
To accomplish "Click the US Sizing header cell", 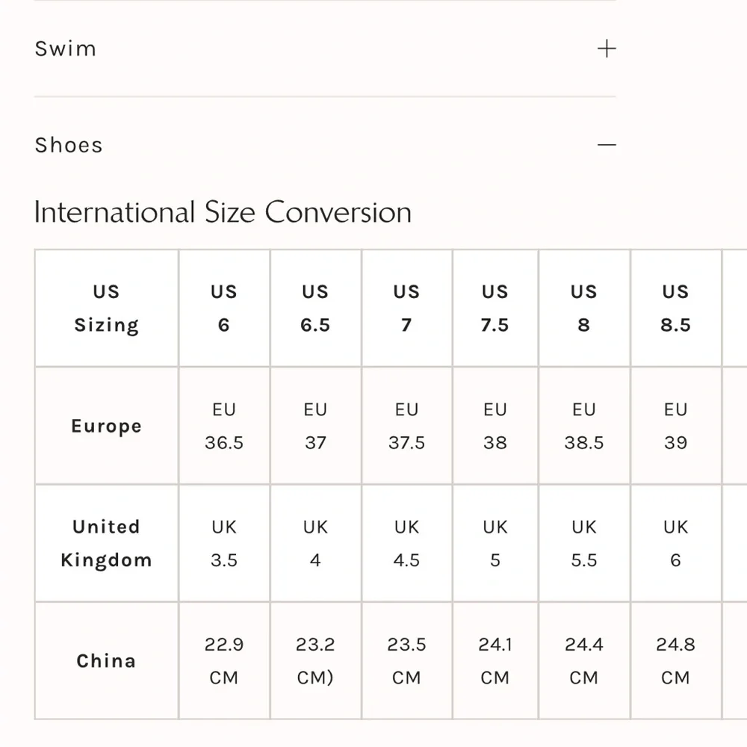I will [x=107, y=308].
